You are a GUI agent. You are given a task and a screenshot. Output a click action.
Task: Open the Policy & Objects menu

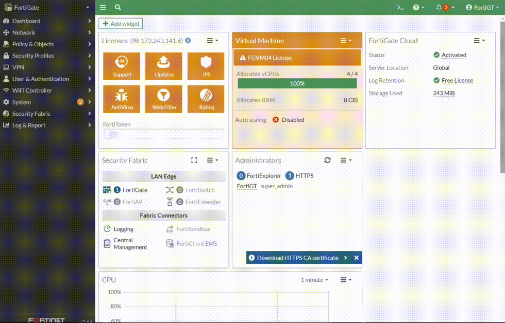click(47, 44)
